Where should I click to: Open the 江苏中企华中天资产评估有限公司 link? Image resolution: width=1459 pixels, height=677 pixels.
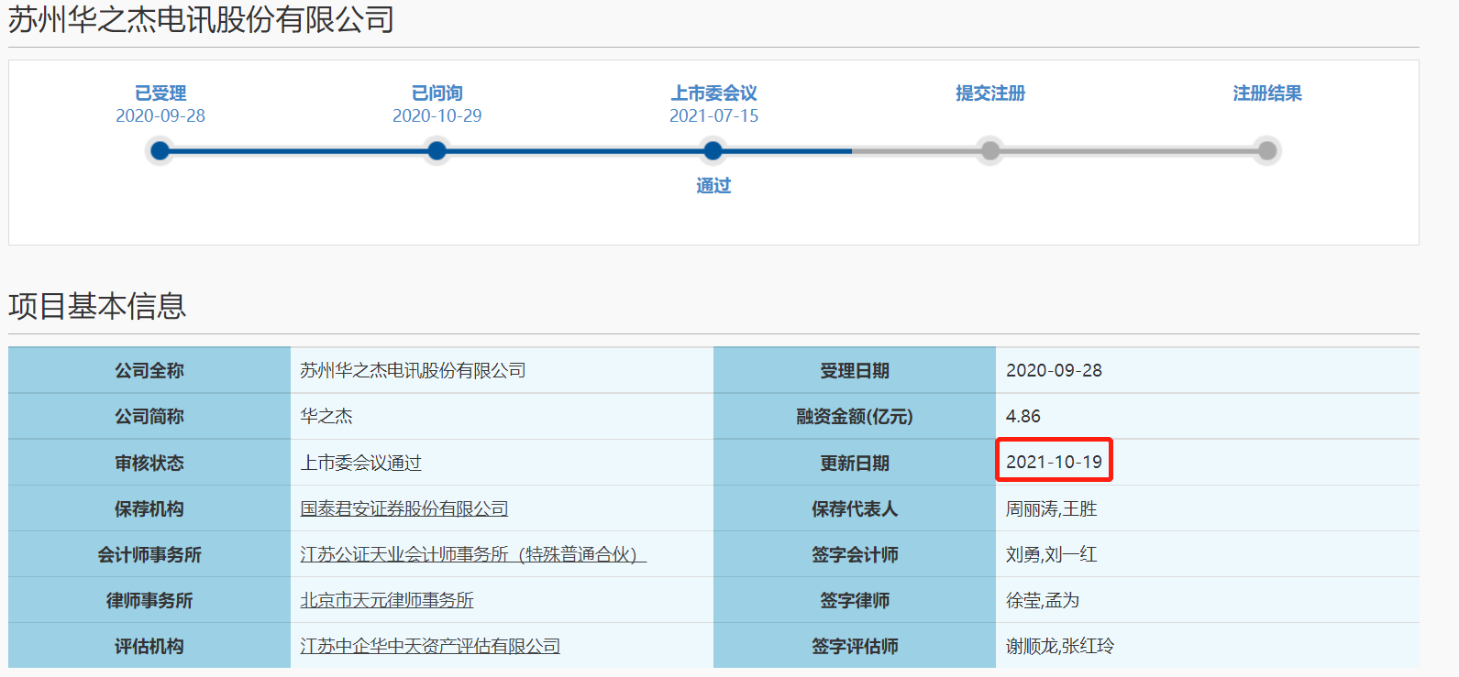(x=430, y=646)
